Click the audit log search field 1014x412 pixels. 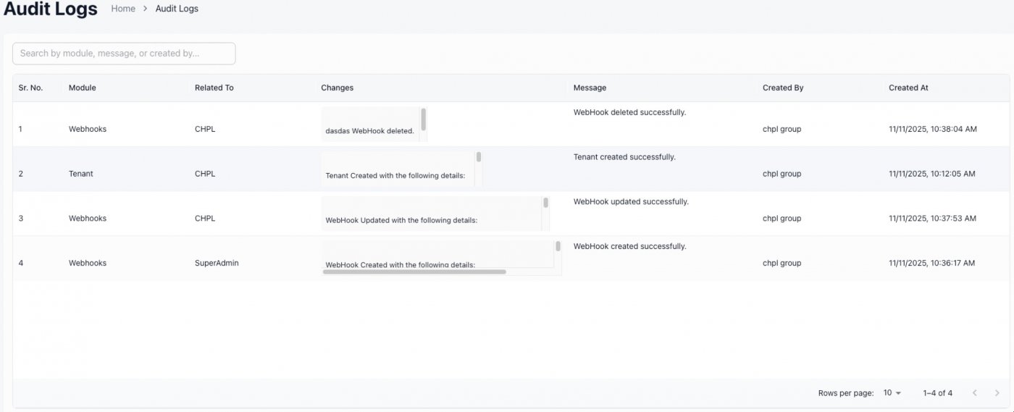(x=124, y=54)
